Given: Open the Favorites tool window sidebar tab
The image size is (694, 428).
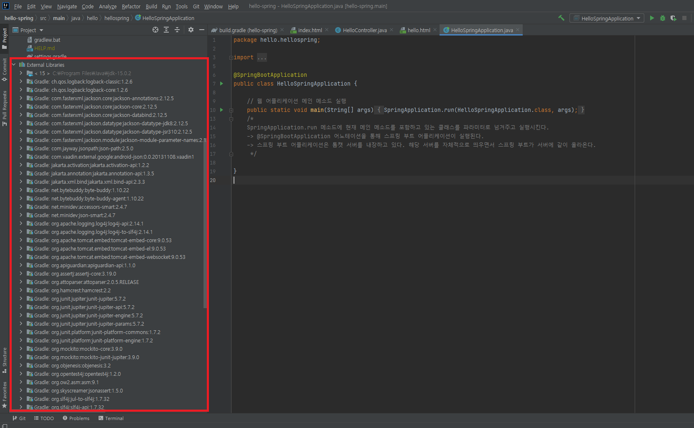Looking at the screenshot, I should (x=5, y=395).
